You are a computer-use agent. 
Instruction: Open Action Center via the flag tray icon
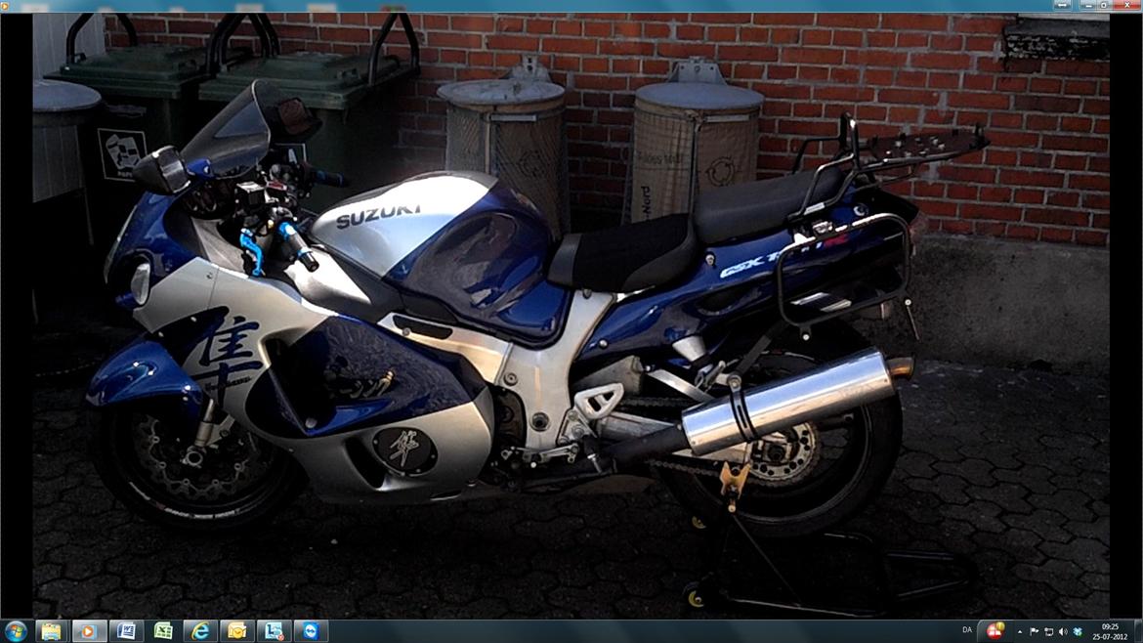point(1034,630)
